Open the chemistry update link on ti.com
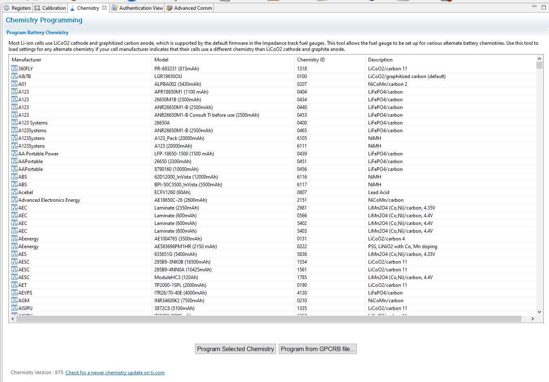The height and width of the screenshot is (382, 549). 115,372
